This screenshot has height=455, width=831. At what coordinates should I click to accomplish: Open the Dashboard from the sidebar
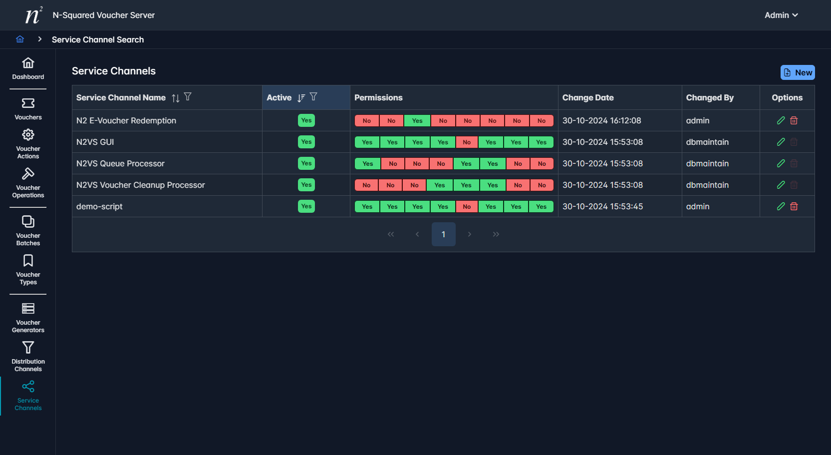[x=28, y=68]
